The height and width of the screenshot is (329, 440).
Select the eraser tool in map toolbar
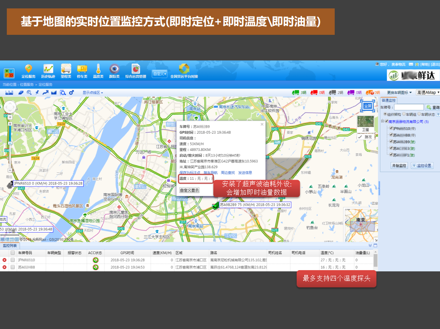pyautogui.click(x=21, y=92)
